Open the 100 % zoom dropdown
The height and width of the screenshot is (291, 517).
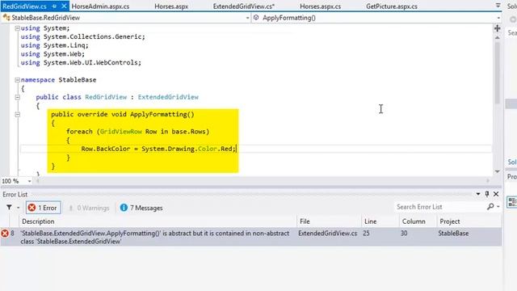[x=29, y=181]
